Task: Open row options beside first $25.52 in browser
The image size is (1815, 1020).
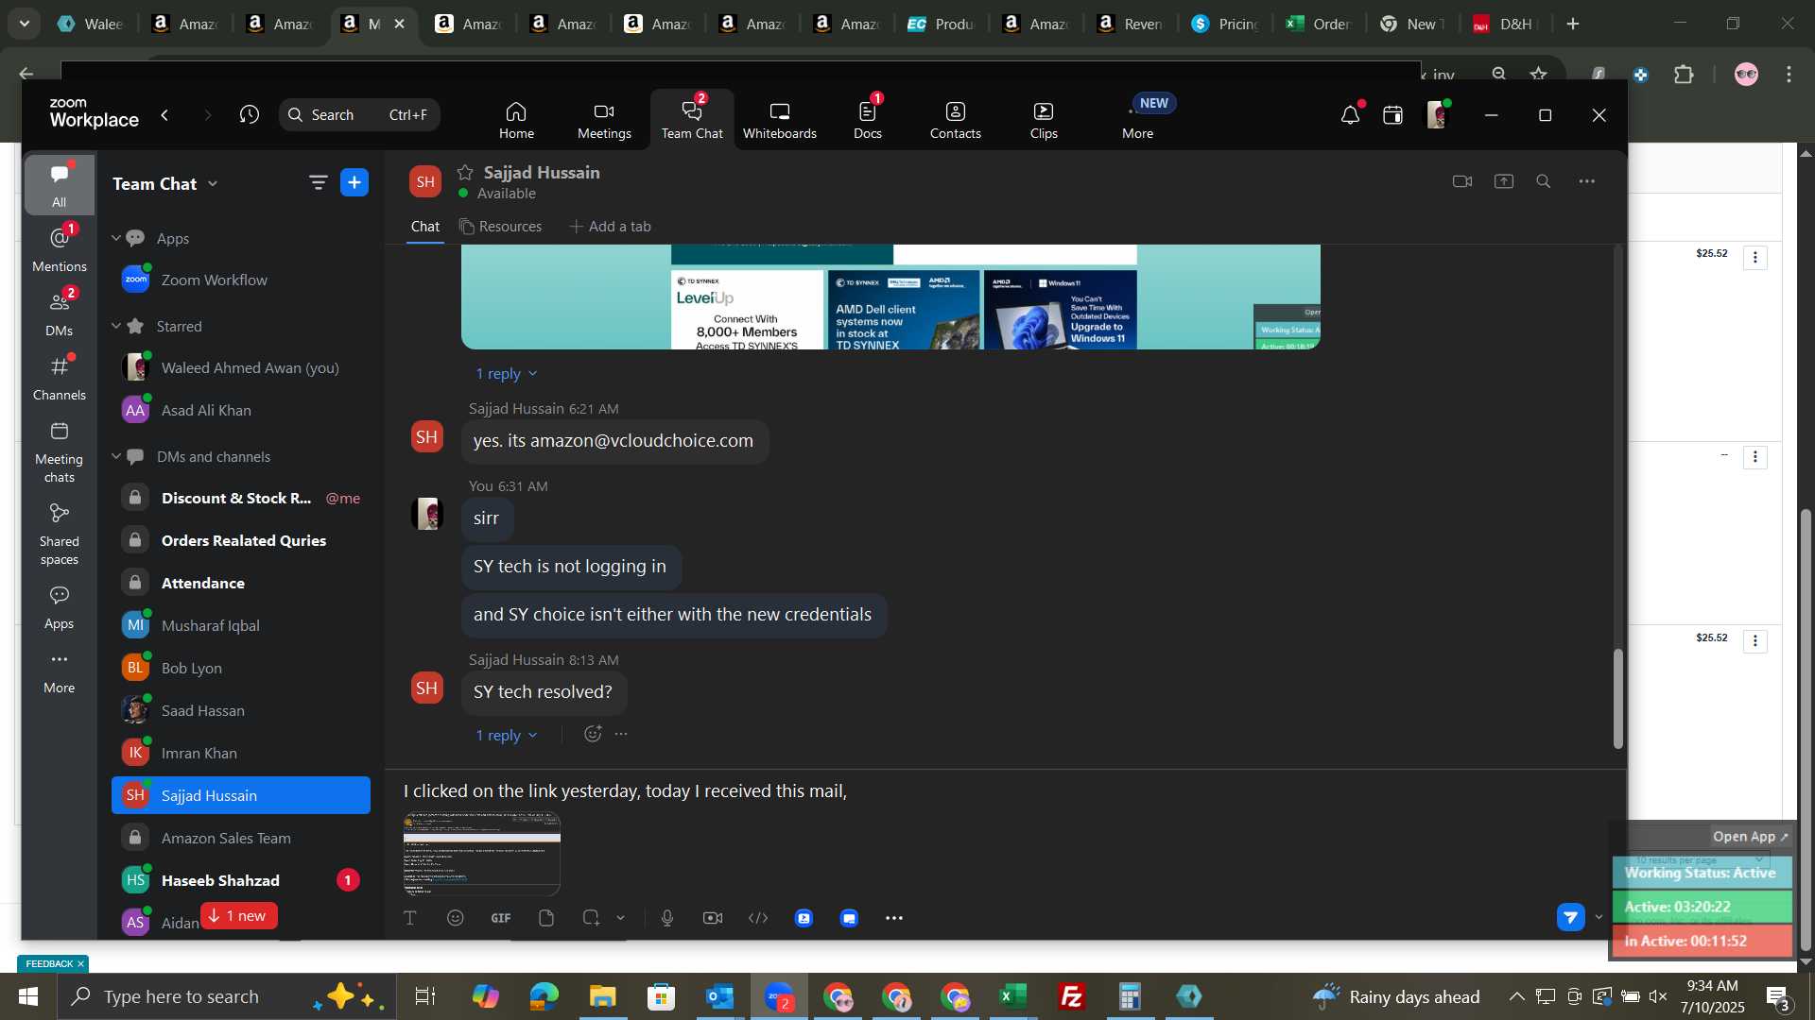Action: pyautogui.click(x=1755, y=258)
